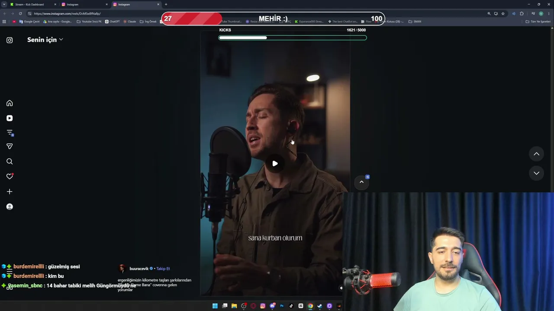Expand the Senin için feed dropdown
Image resolution: width=554 pixels, height=311 pixels.
[45, 40]
